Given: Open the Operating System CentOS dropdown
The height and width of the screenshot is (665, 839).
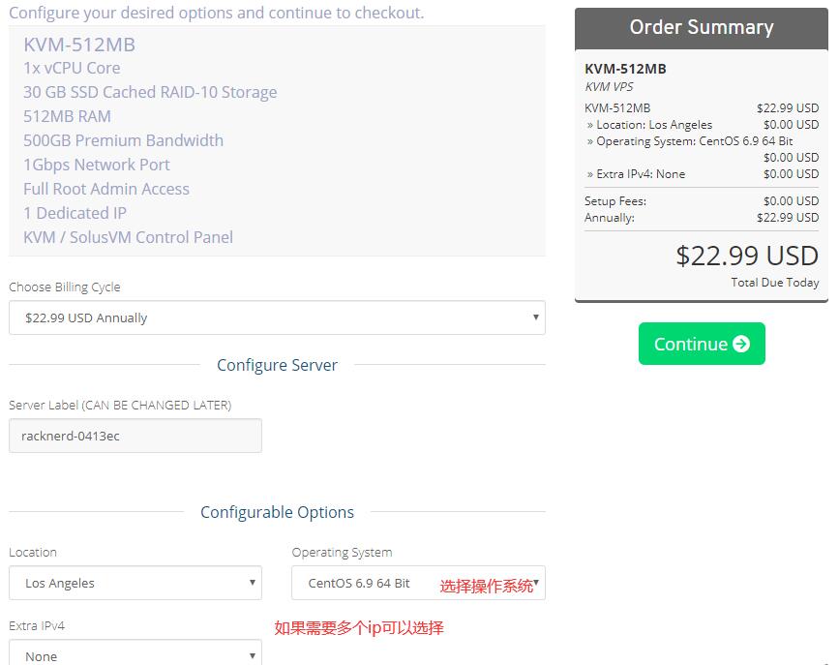Looking at the screenshot, I should (418, 583).
